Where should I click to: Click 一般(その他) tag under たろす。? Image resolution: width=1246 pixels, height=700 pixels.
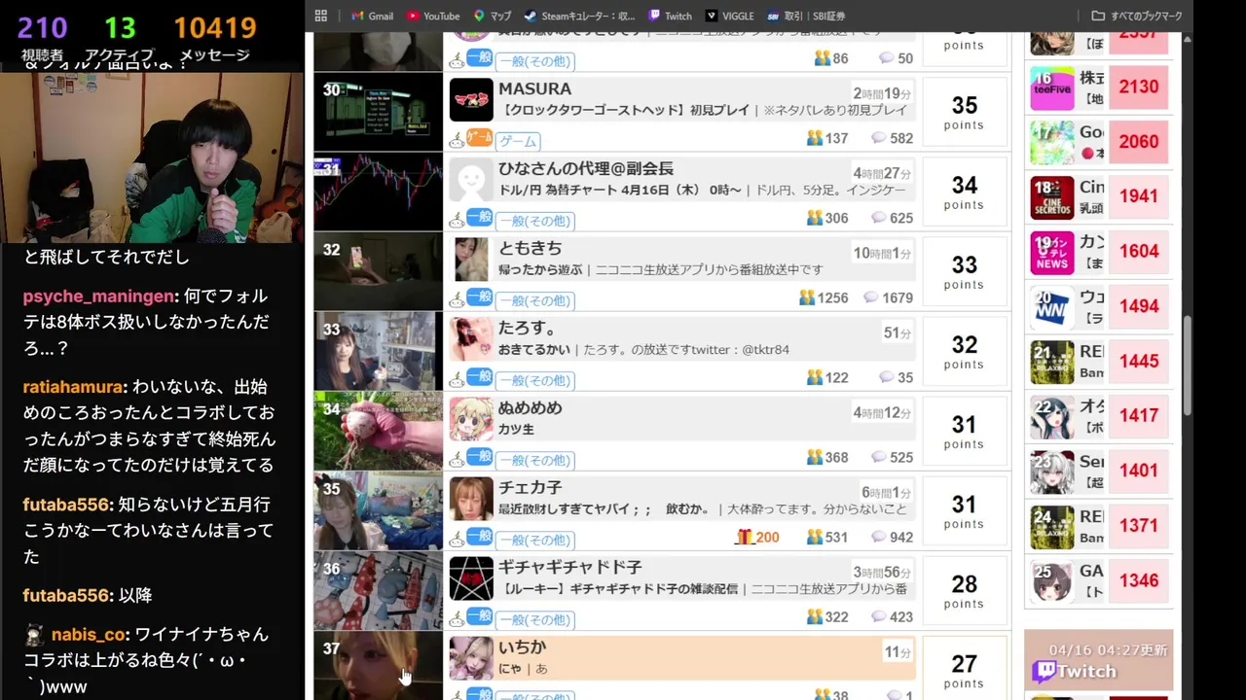pyautogui.click(x=535, y=380)
